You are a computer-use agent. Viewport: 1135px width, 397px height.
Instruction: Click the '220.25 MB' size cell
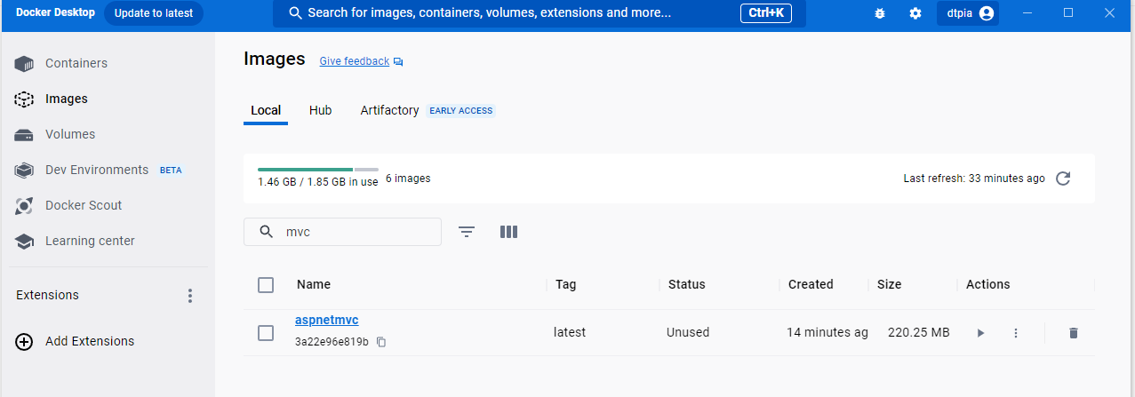(919, 332)
